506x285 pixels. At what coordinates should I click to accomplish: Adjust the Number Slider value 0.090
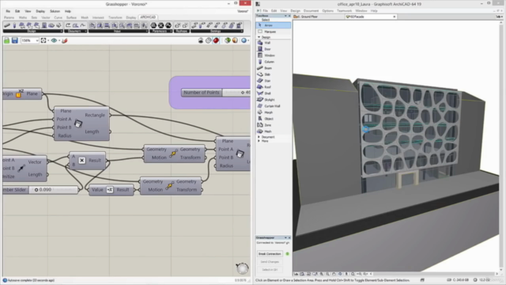[x=54, y=190]
